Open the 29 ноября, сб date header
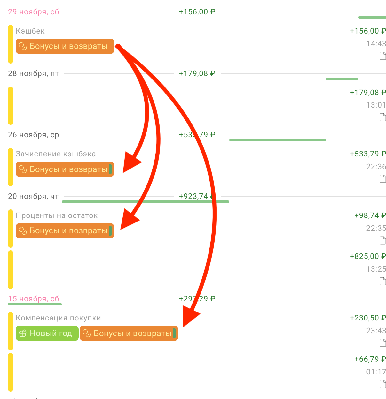The image size is (386, 399). pos(34,12)
